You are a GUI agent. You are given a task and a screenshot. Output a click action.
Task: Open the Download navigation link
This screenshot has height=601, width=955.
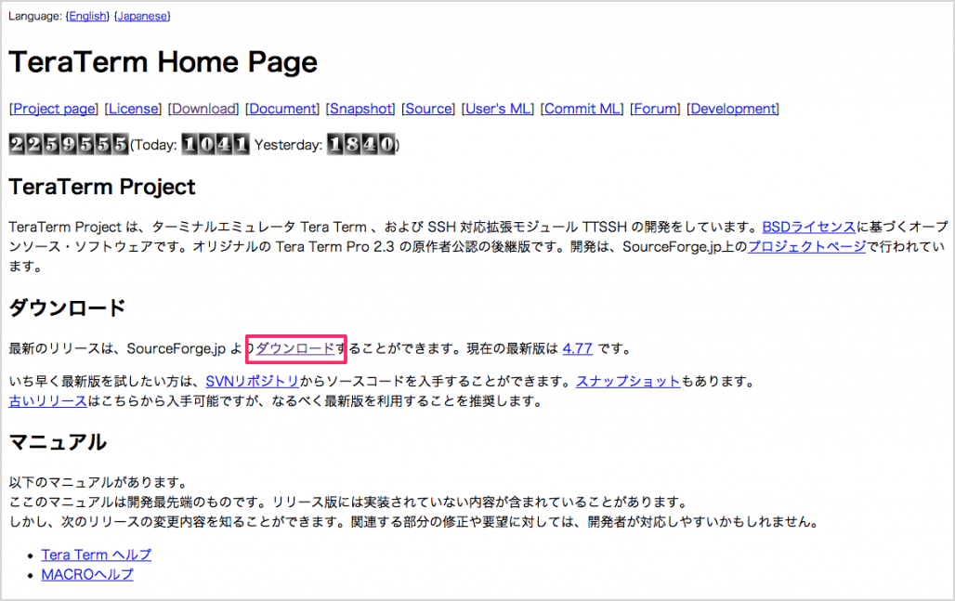pos(203,109)
